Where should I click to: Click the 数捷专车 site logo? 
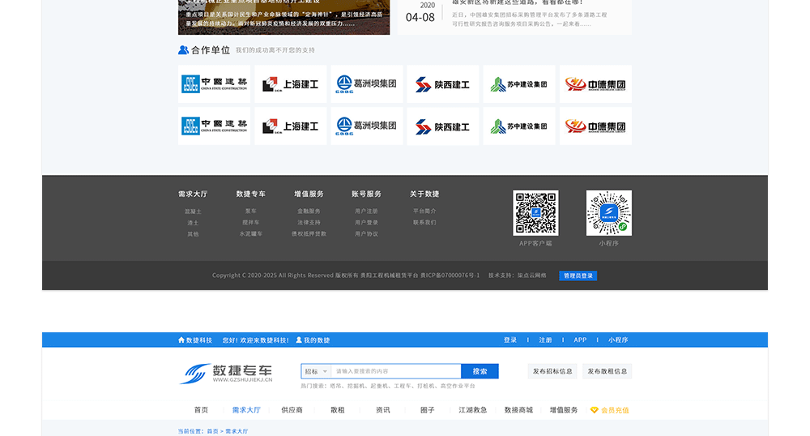(226, 373)
